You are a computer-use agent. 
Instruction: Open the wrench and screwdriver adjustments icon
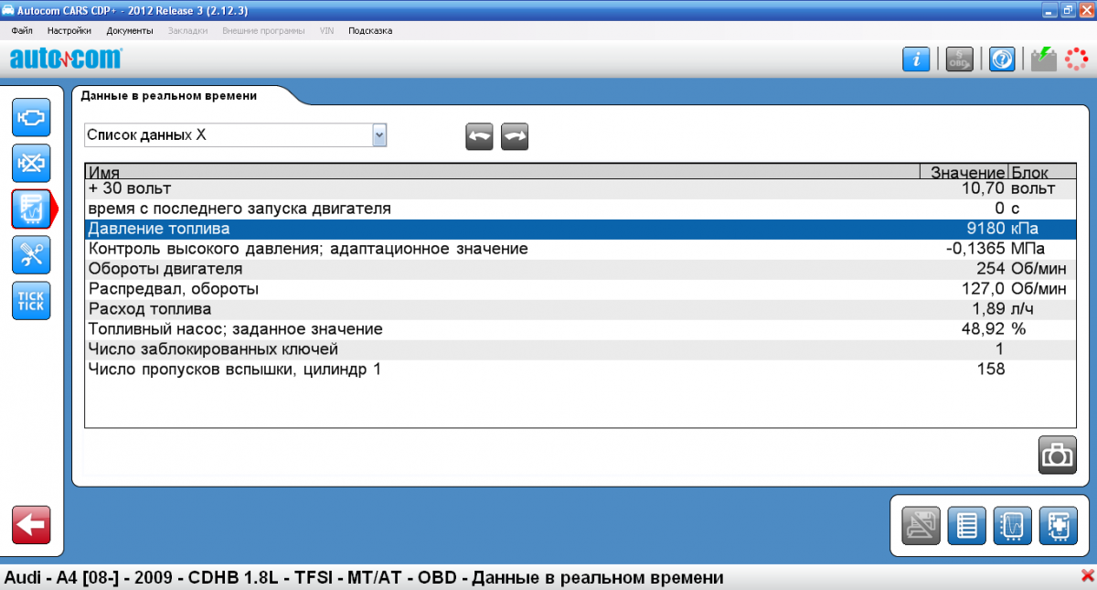pos(31,255)
